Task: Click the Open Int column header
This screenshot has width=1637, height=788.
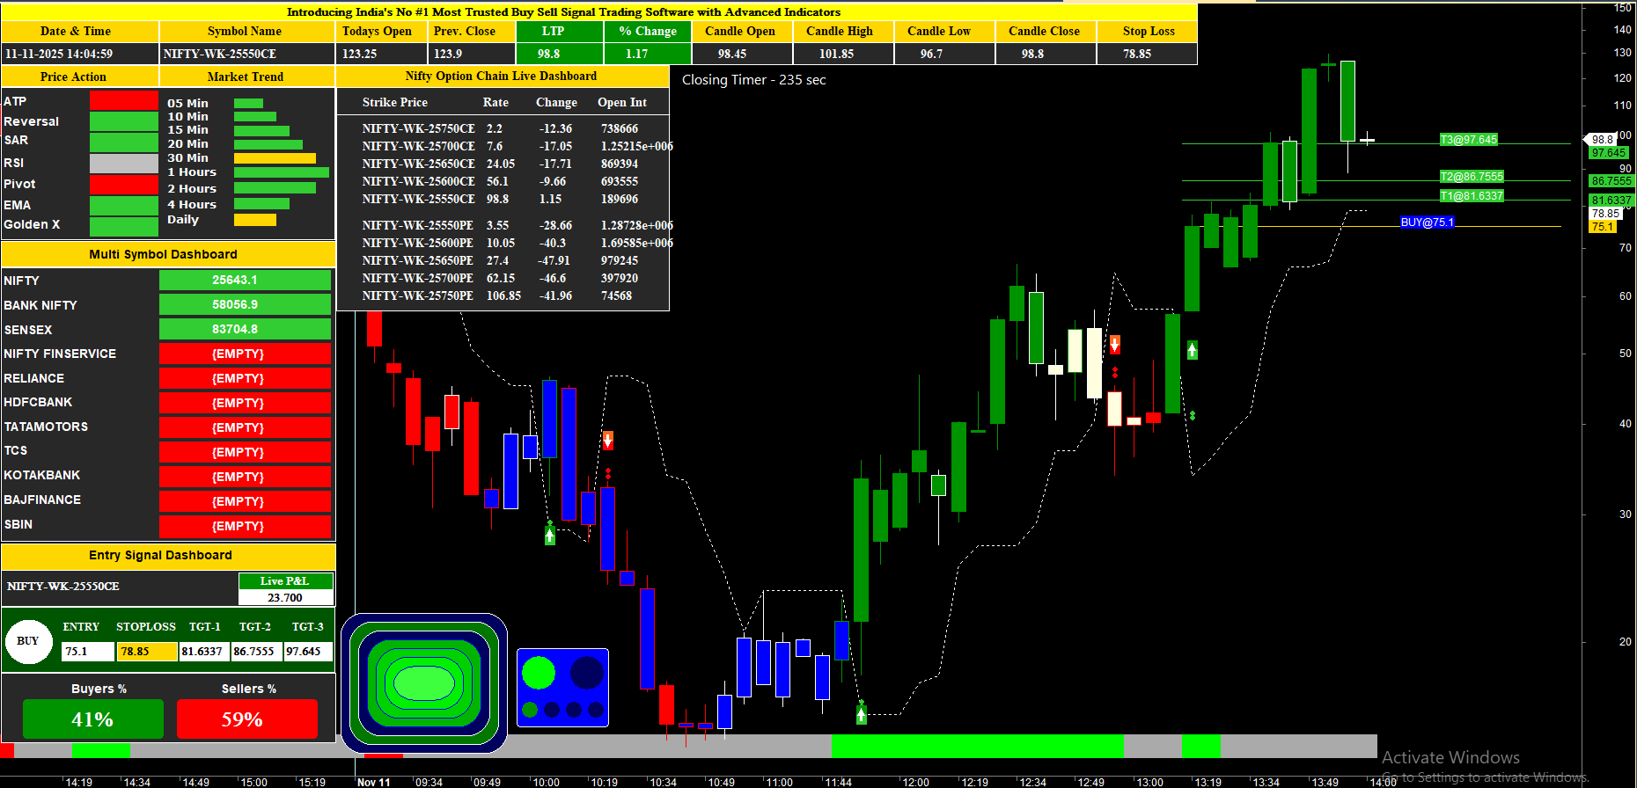Action: 622,102
